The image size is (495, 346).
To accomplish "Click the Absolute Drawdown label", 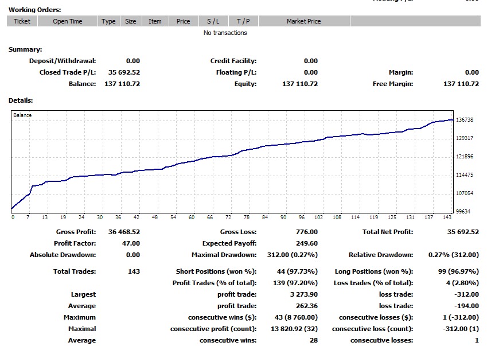I will coord(63,255).
